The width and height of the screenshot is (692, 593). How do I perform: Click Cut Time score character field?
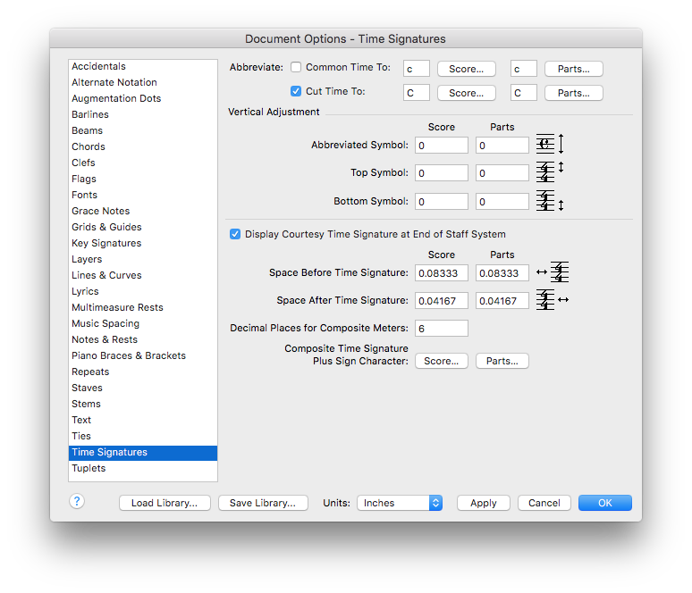point(416,93)
